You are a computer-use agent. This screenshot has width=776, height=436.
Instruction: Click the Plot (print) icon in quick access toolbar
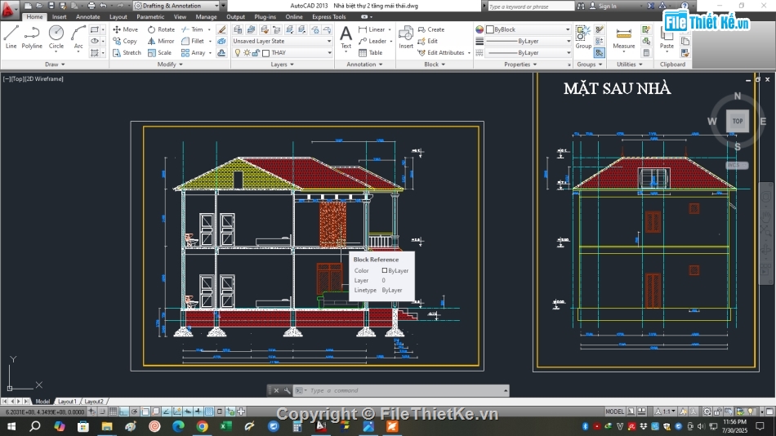(x=91, y=6)
